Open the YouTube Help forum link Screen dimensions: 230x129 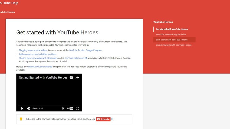pos(74,58)
